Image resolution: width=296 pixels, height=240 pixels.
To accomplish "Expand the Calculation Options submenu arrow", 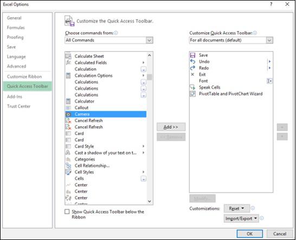I will (x=144, y=76).
